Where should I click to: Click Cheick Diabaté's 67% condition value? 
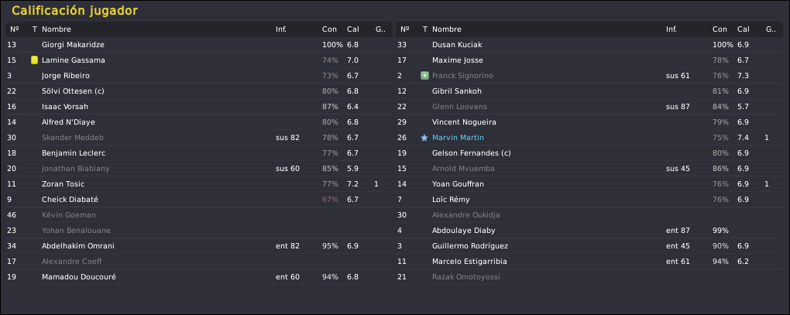[330, 200]
